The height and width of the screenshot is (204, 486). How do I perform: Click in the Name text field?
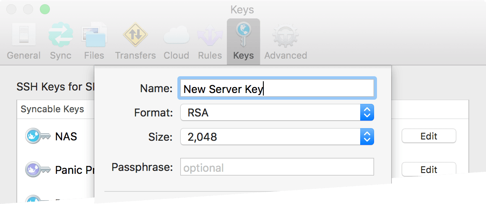[x=277, y=89]
